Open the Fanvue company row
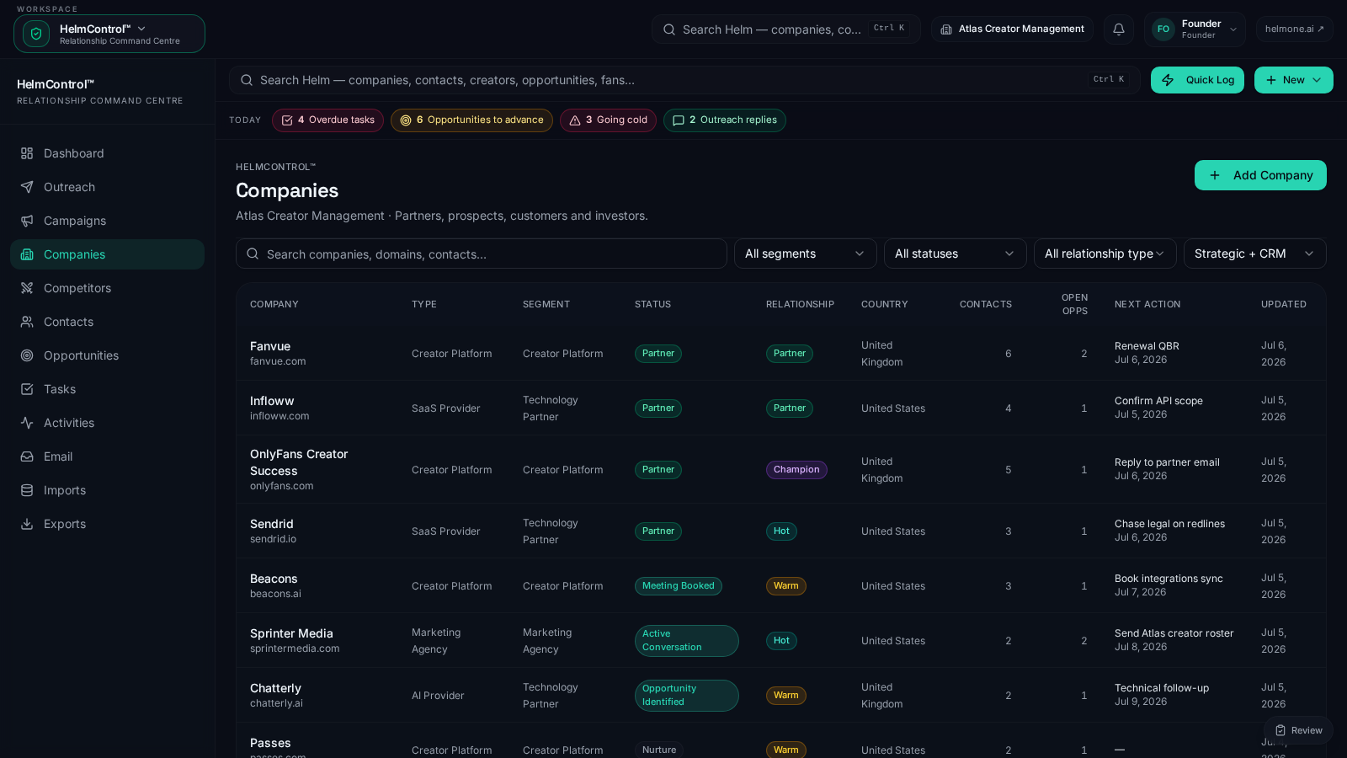The height and width of the screenshot is (758, 1347). 780,354
